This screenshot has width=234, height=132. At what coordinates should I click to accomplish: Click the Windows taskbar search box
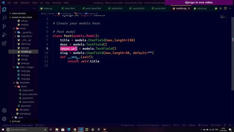27,129
